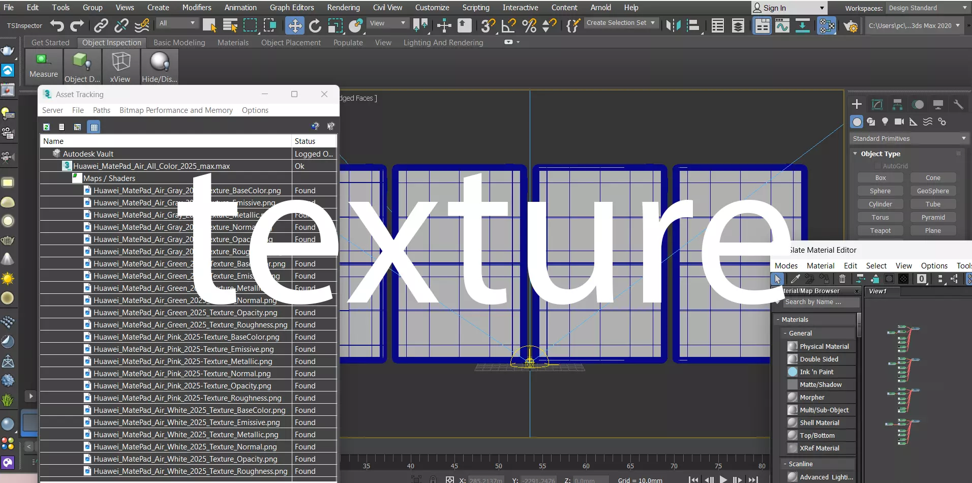Pick the Rectangular Selection Region tool
Image resolution: width=972 pixels, height=483 pixels.
pyautogui.click(x=250, y=25)
